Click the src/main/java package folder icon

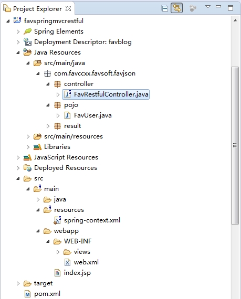pos(37,63)
